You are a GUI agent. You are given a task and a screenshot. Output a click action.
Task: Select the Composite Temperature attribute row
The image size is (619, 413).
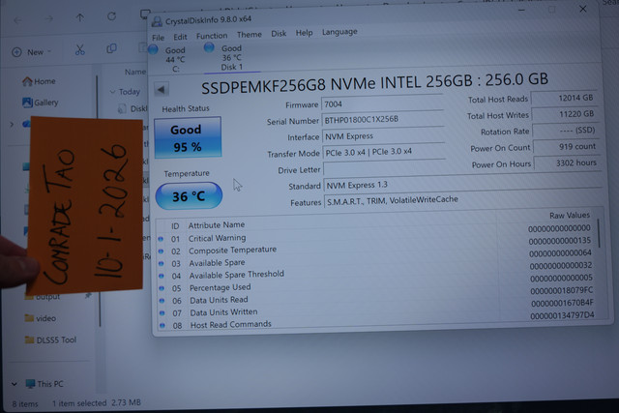376,246
